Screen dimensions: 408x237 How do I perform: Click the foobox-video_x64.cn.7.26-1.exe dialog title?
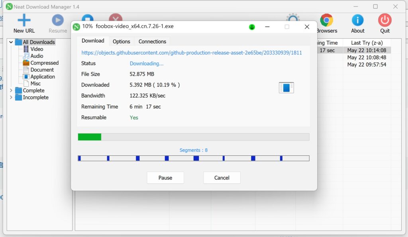pos(135,26)
